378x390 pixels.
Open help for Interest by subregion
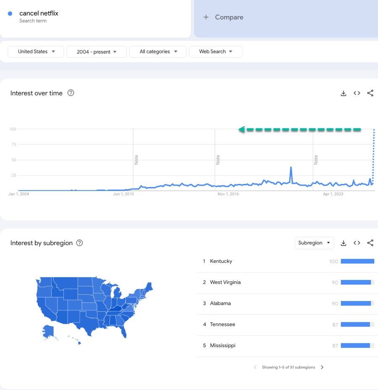(x=79, y=243)
